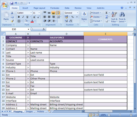The height and width of the screenshot is (117, 137).
Task: Switch to the Page Layout tab
Action: pos(39,8)
